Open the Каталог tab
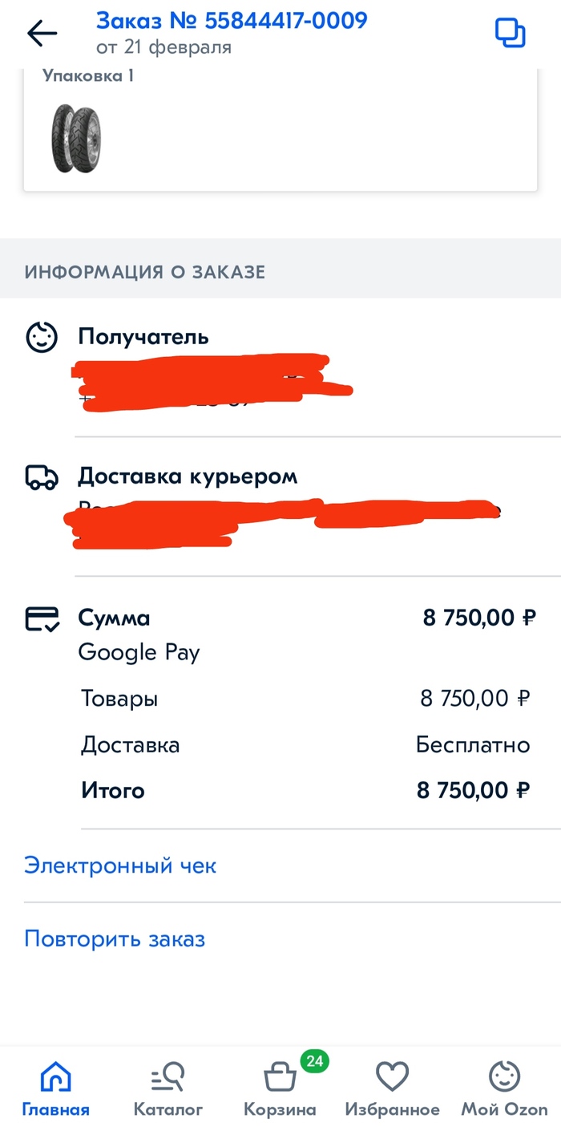The height and width of the screenshot is (1127, 561). (x=168, y=1088)
